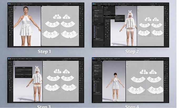Click the blue app logo in Step 4 window
This screenshot has width=179, height=108.
[93, 59]
